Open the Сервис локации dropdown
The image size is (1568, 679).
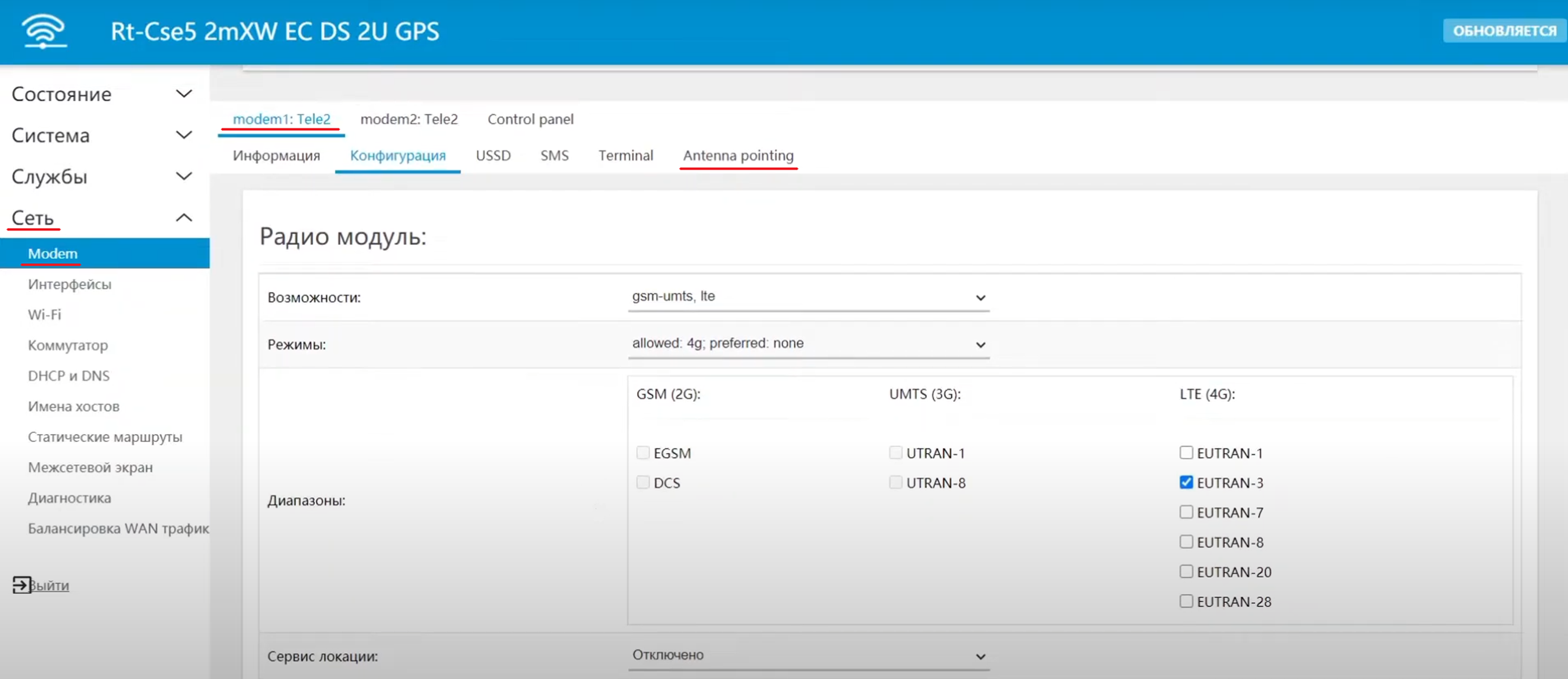(x=808, y=656)
